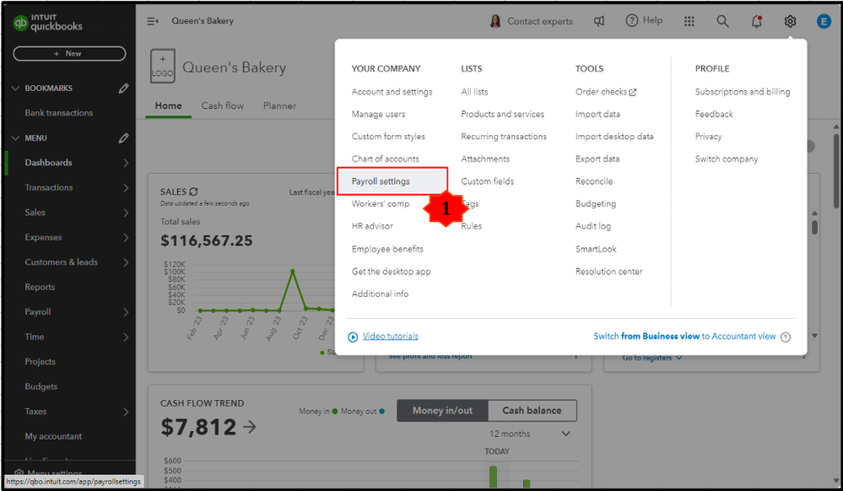Open Chart of accounts
Screen dimensions: 843x491
coord(385,159)
